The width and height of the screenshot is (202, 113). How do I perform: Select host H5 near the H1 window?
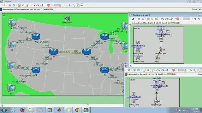(x=125, y=26)
